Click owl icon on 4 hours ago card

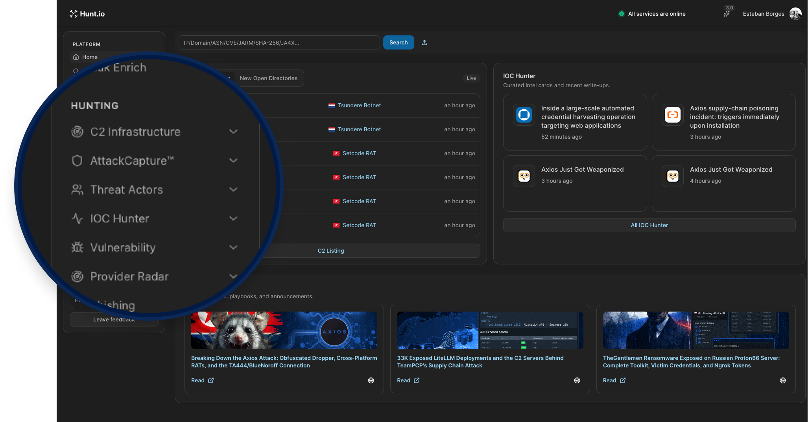673,176
